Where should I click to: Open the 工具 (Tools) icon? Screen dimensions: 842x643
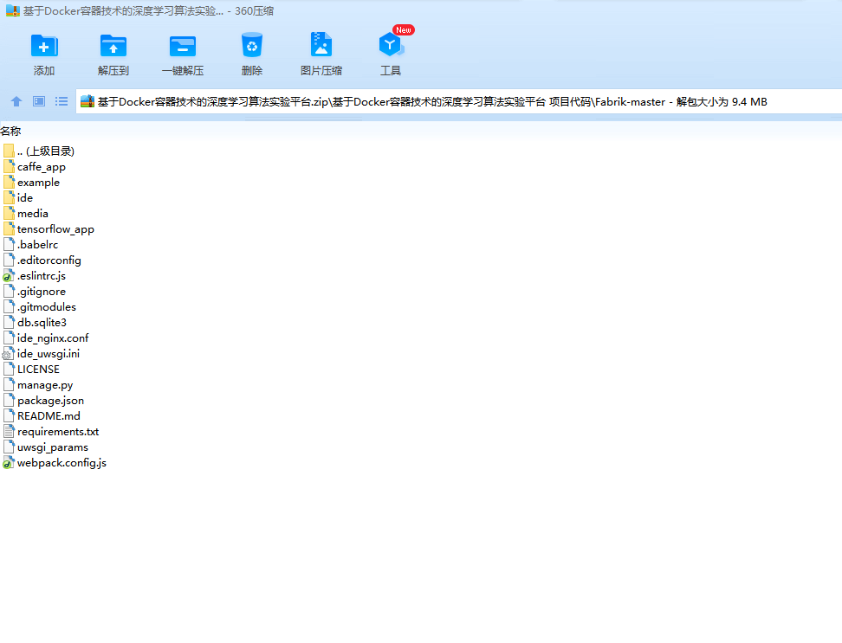(x=391, y=45)
